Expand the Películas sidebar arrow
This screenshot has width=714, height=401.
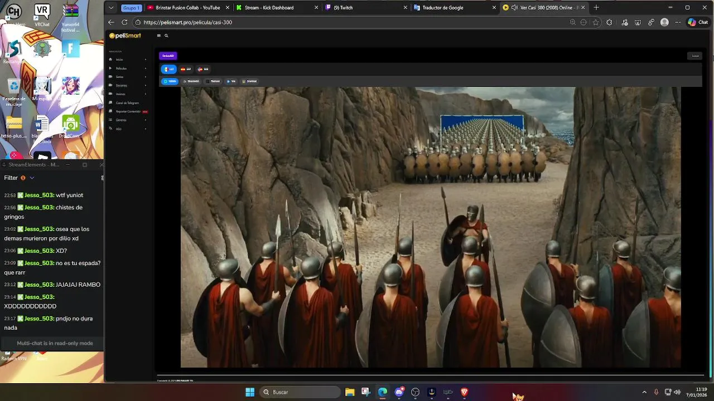(146, 69)
